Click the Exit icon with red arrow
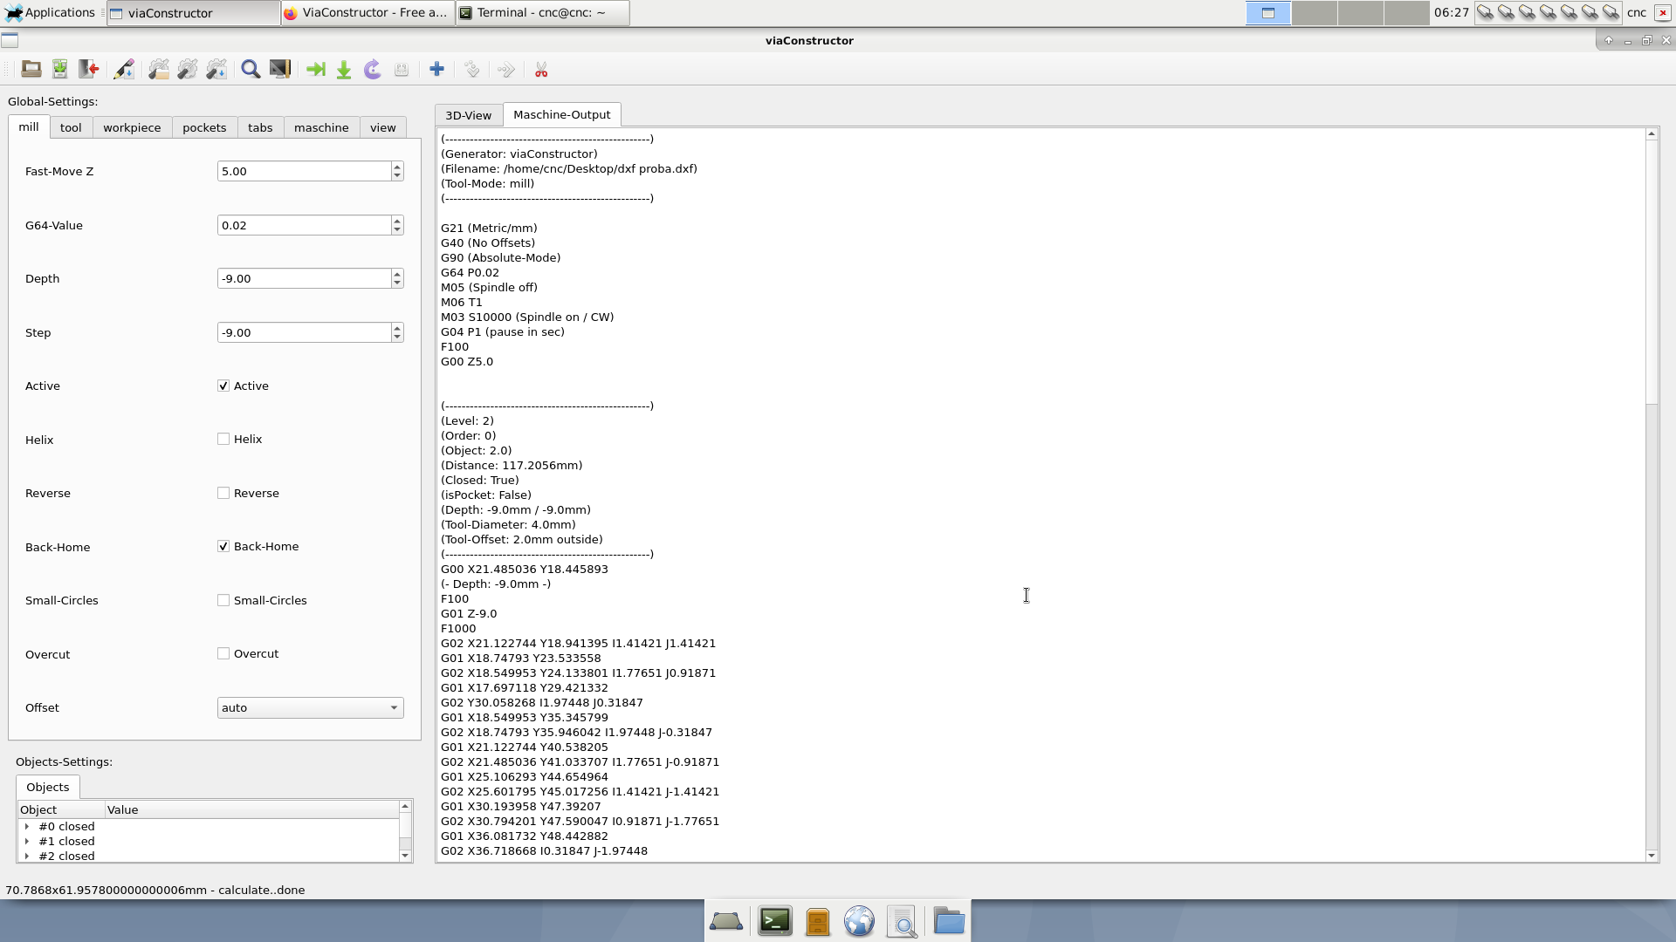Screen dimensions: 1676x942 [x=88, y=70]
